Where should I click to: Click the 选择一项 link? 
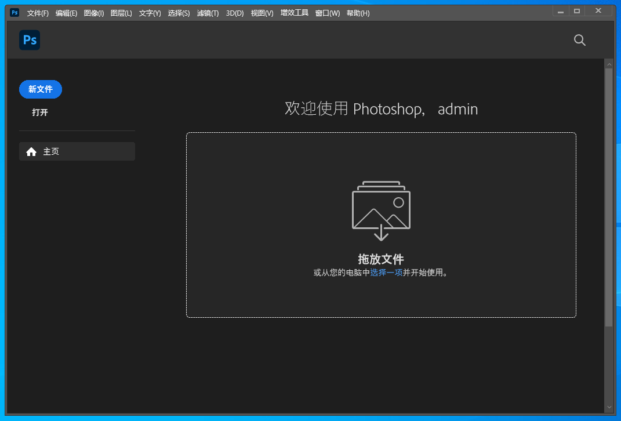(386, 273)
